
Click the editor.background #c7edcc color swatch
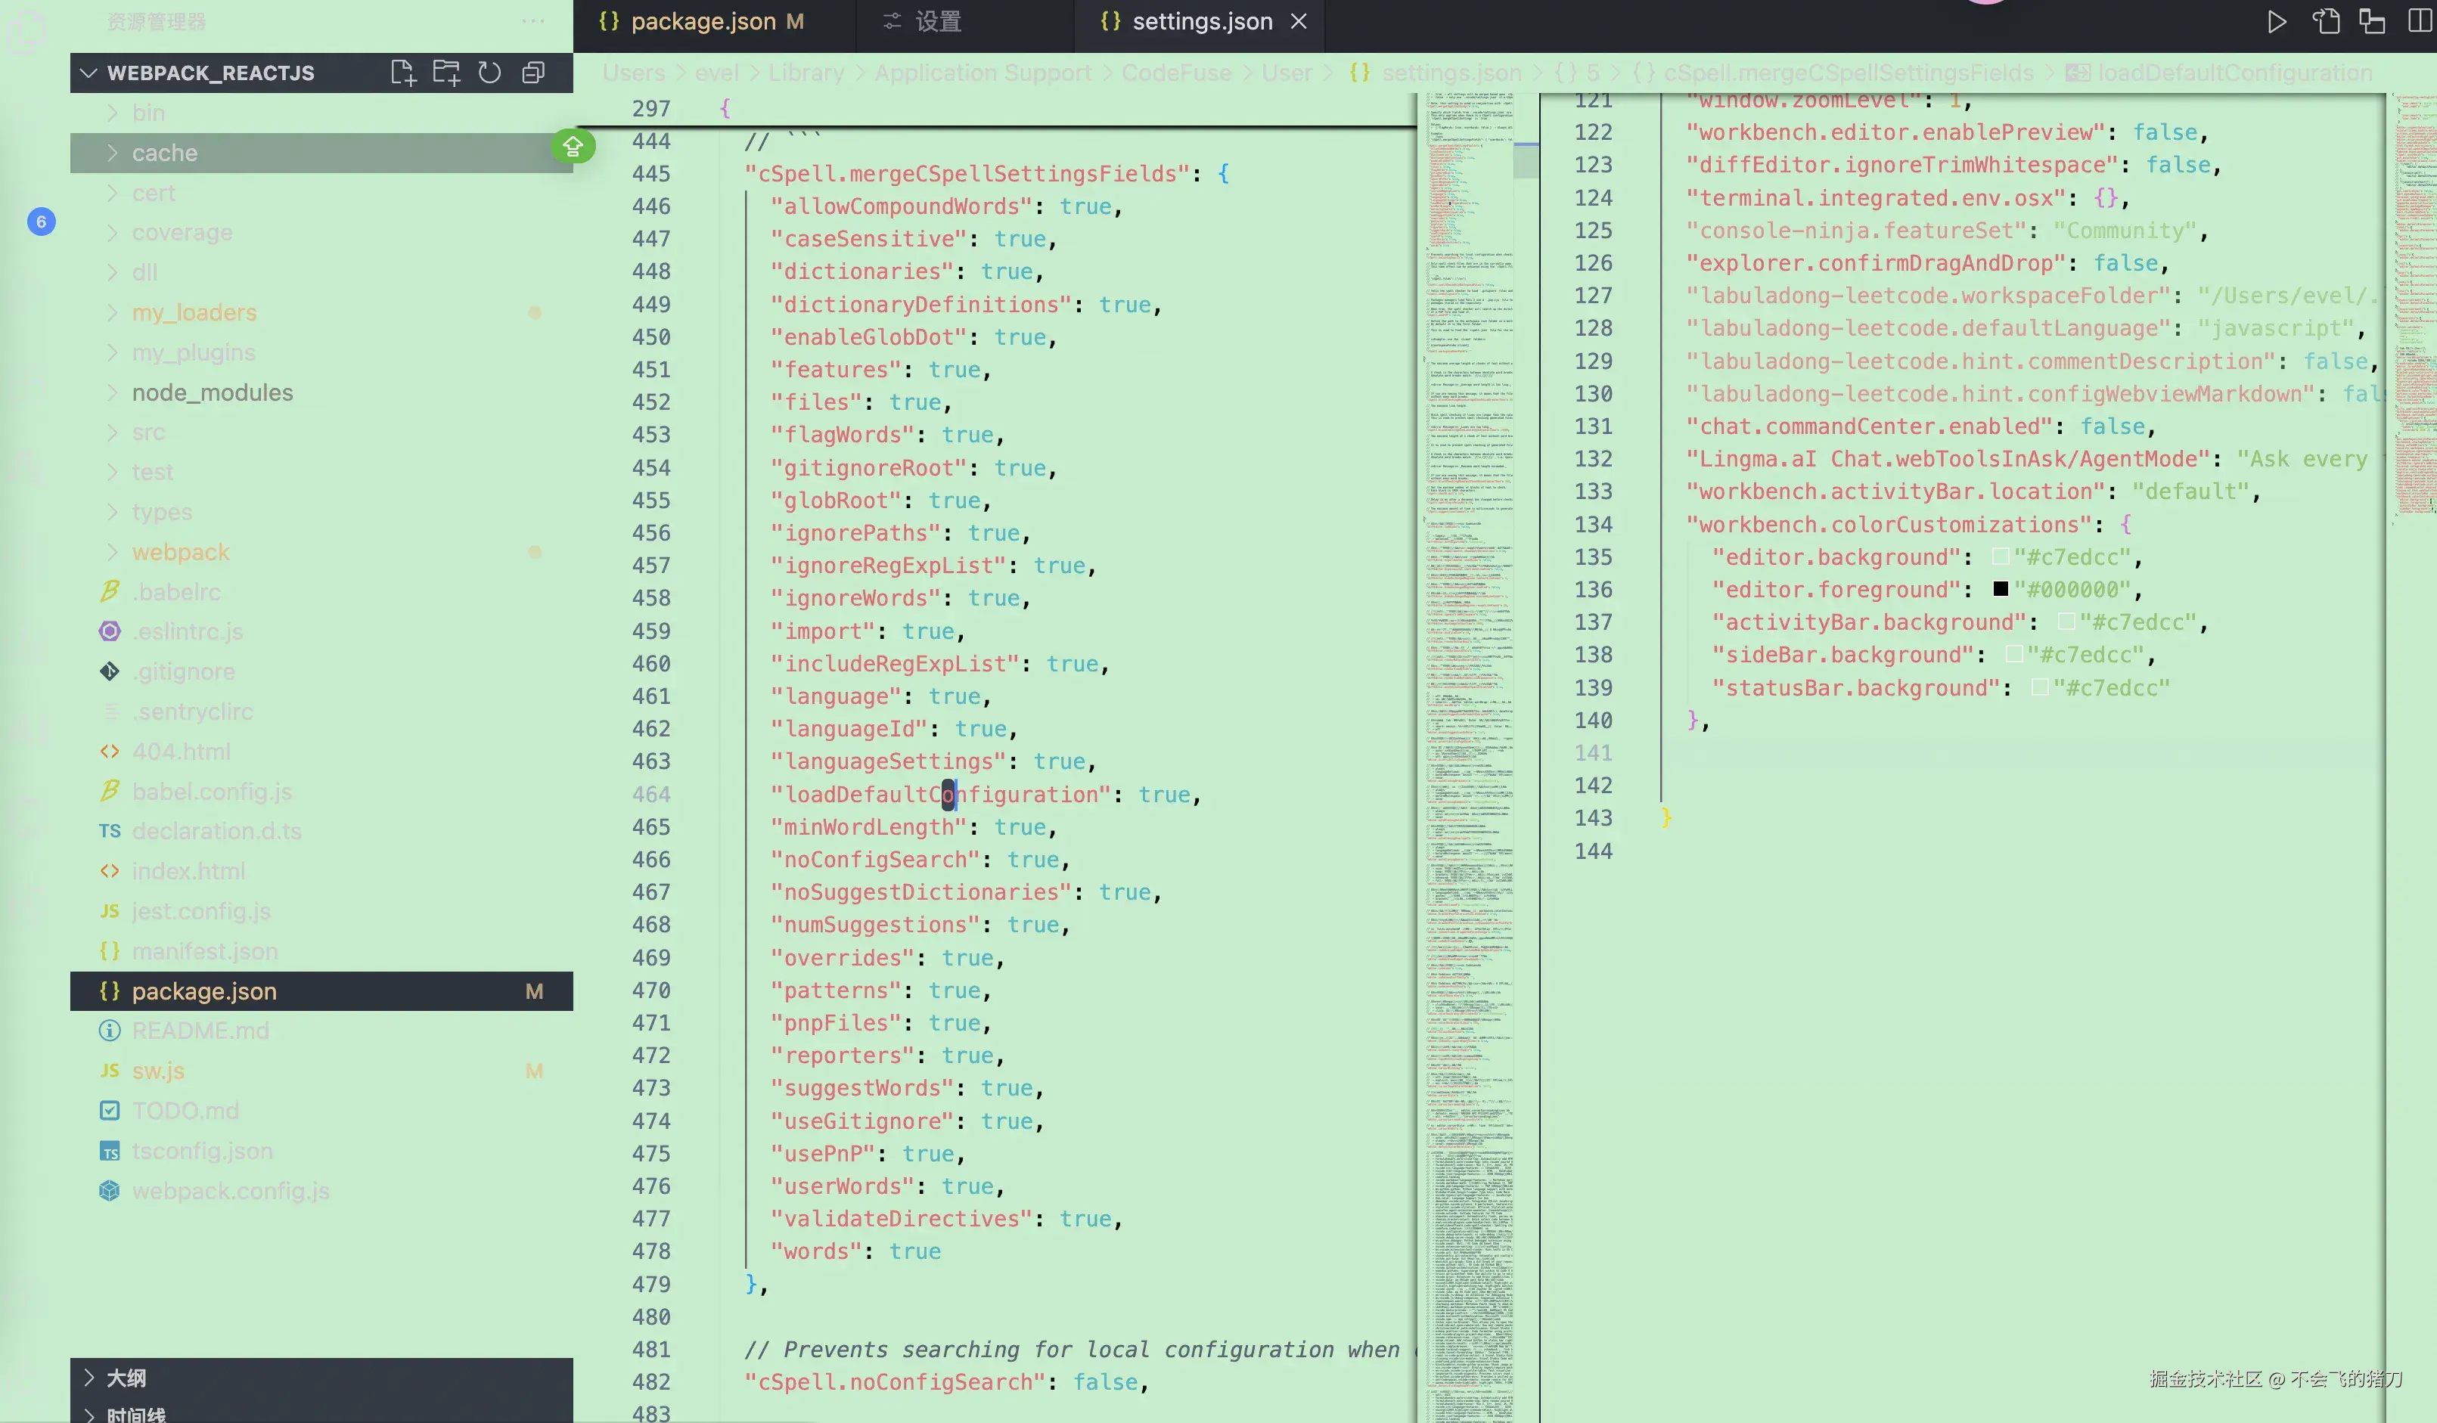point(2000,556)
